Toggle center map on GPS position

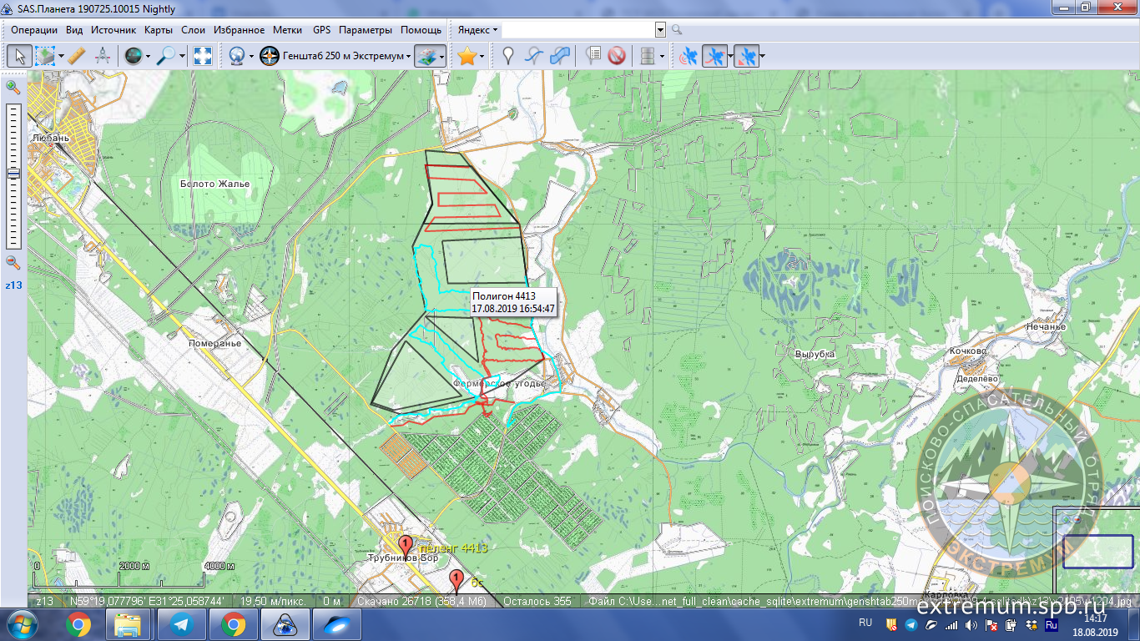click(747, 56)
